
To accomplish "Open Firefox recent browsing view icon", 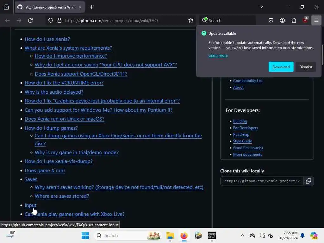I will (6, 7).
